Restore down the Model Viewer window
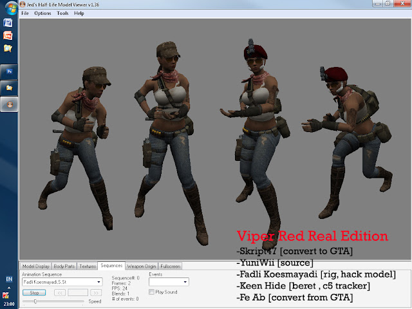412x309 pixels. tap(388, 4)
